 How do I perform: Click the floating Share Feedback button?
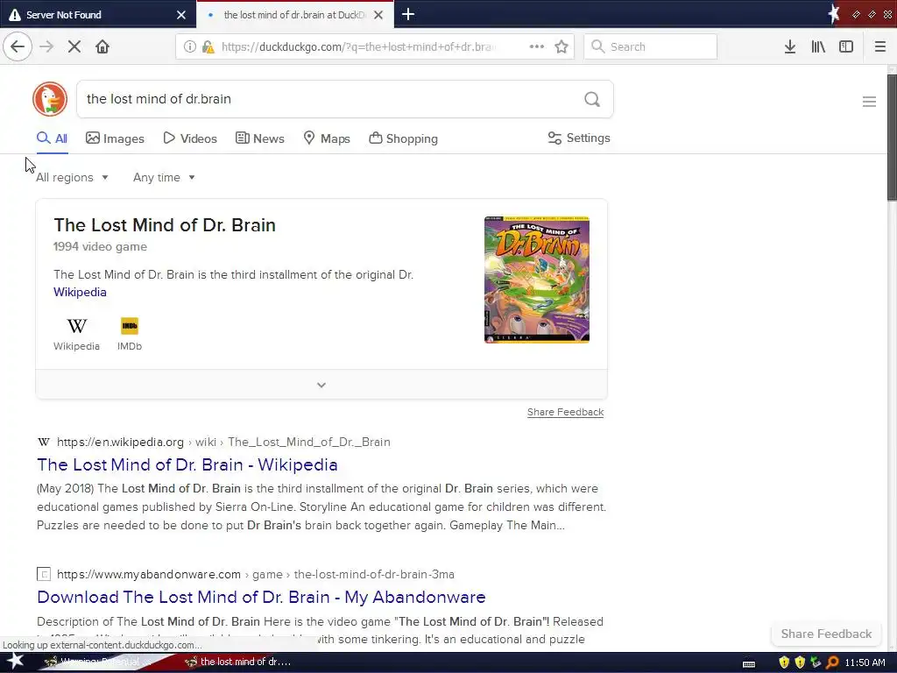tap(826, 634)
